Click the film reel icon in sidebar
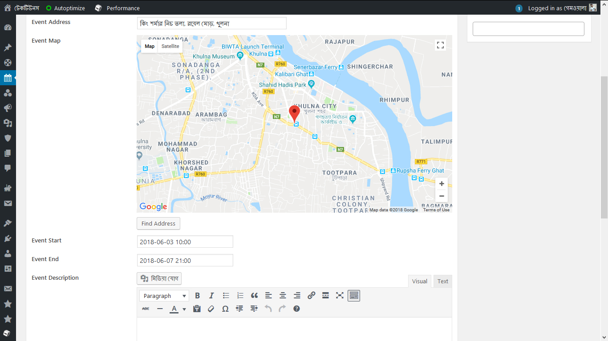 8,63
